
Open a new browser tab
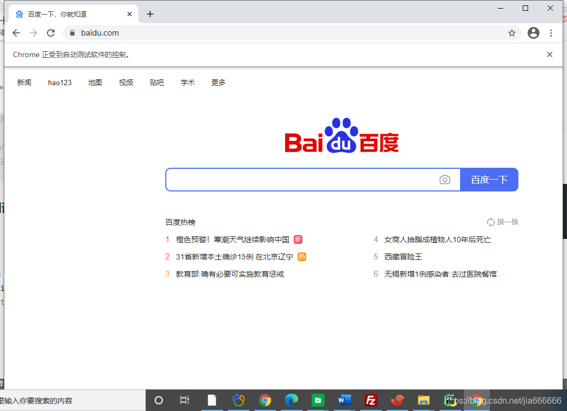click(150, 14)
